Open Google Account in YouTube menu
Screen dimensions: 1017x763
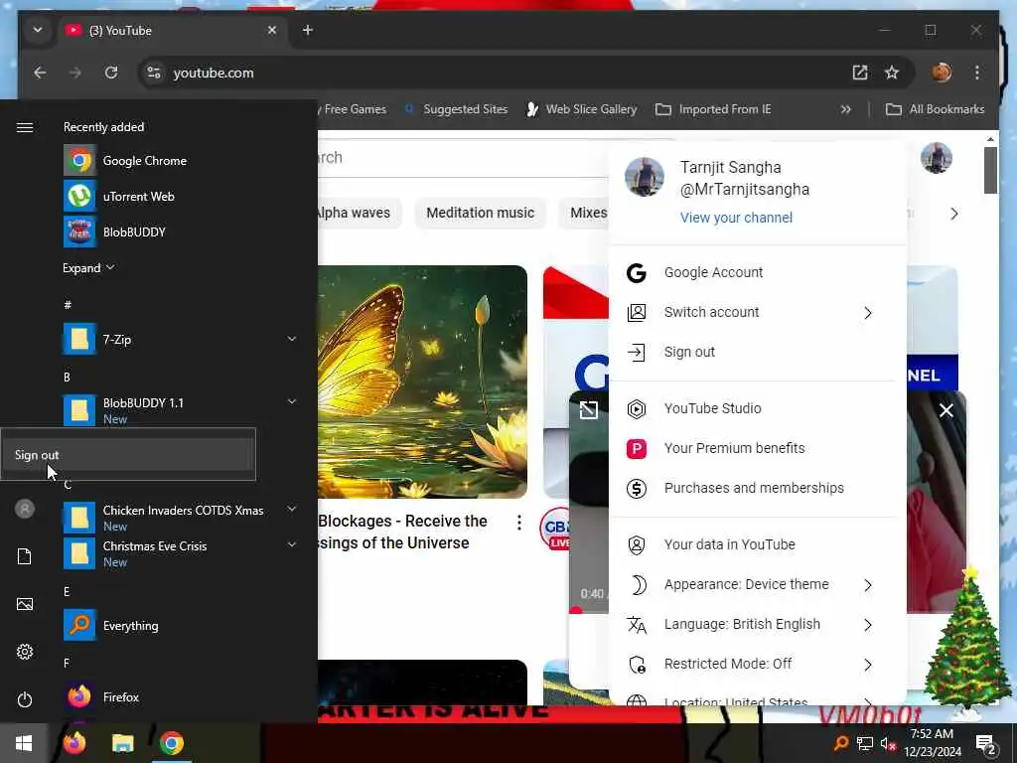point(758,272)
